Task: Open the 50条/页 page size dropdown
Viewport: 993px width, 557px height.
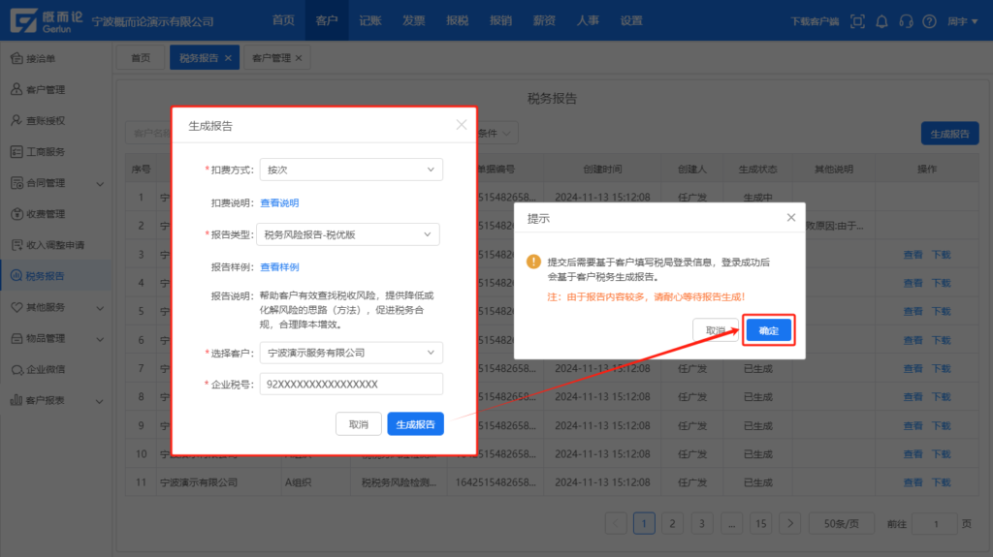Action: pos(841,523)
